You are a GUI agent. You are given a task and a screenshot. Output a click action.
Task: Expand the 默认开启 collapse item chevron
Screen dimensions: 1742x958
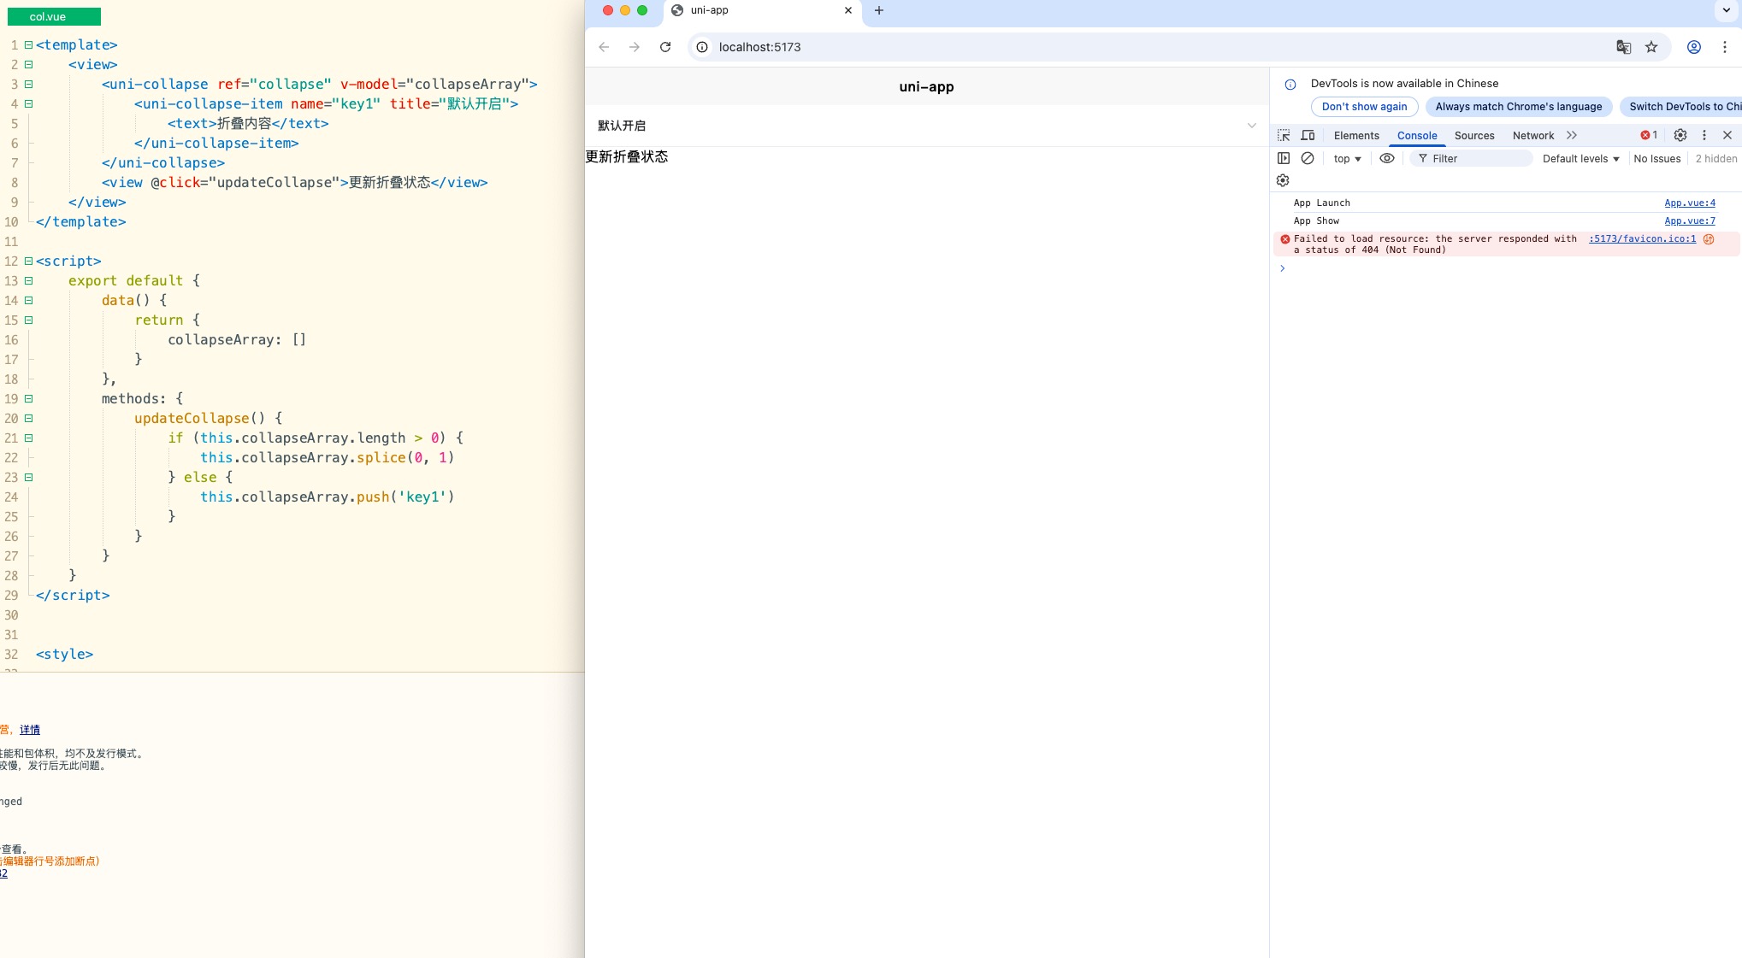click(x=1251, y=126)
